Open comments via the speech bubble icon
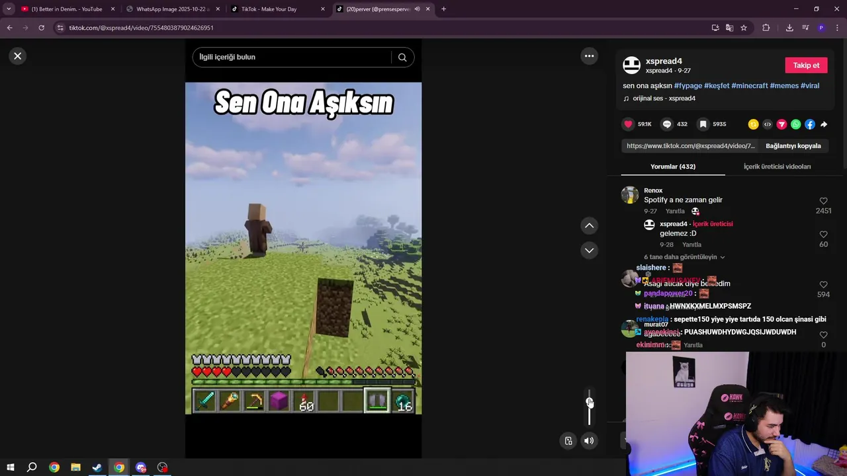The height and width of the screenshot is (476, 847). [667, 124]
